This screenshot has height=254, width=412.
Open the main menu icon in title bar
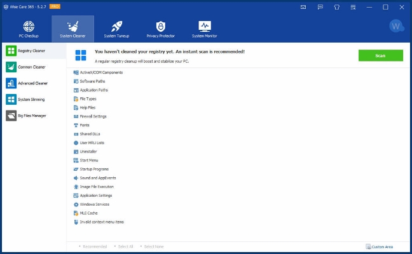(x=353, y=8)
